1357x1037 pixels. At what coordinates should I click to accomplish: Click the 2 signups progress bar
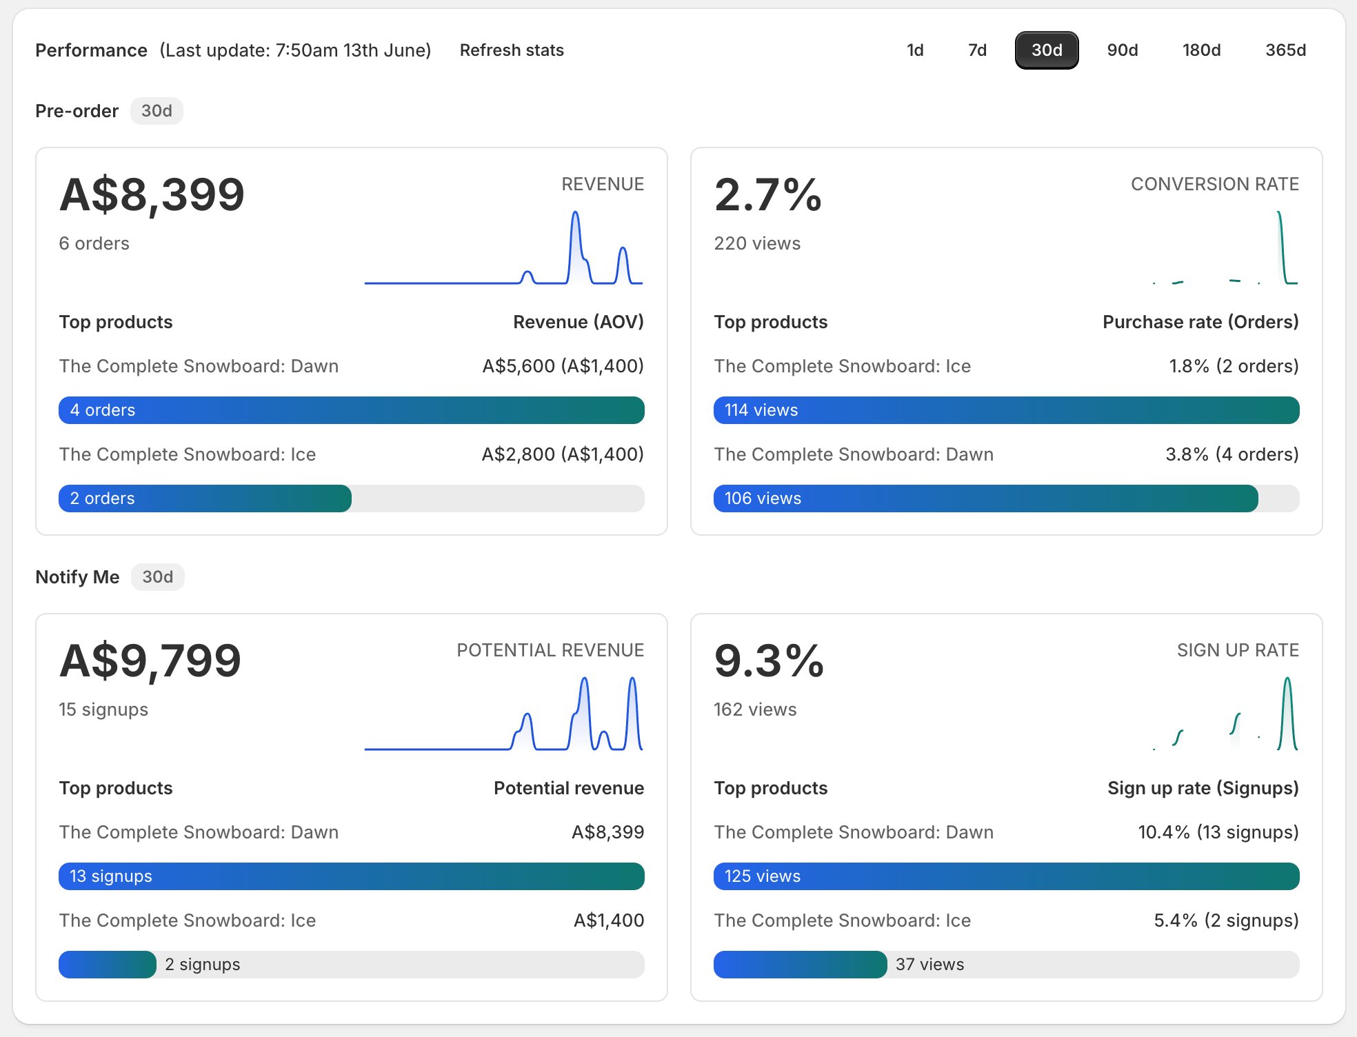pos(352,965)
